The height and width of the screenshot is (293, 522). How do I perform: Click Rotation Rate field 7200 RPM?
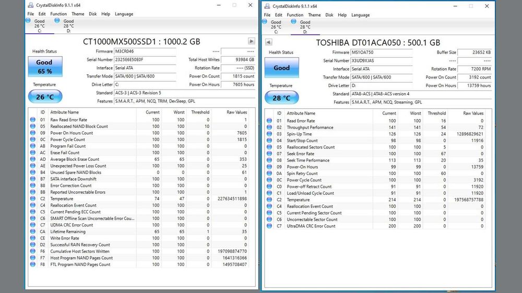[x=474, y=69]
